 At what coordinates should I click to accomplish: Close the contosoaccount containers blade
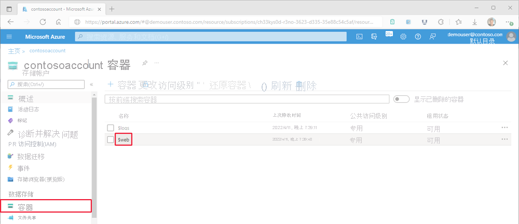[506, 63]
